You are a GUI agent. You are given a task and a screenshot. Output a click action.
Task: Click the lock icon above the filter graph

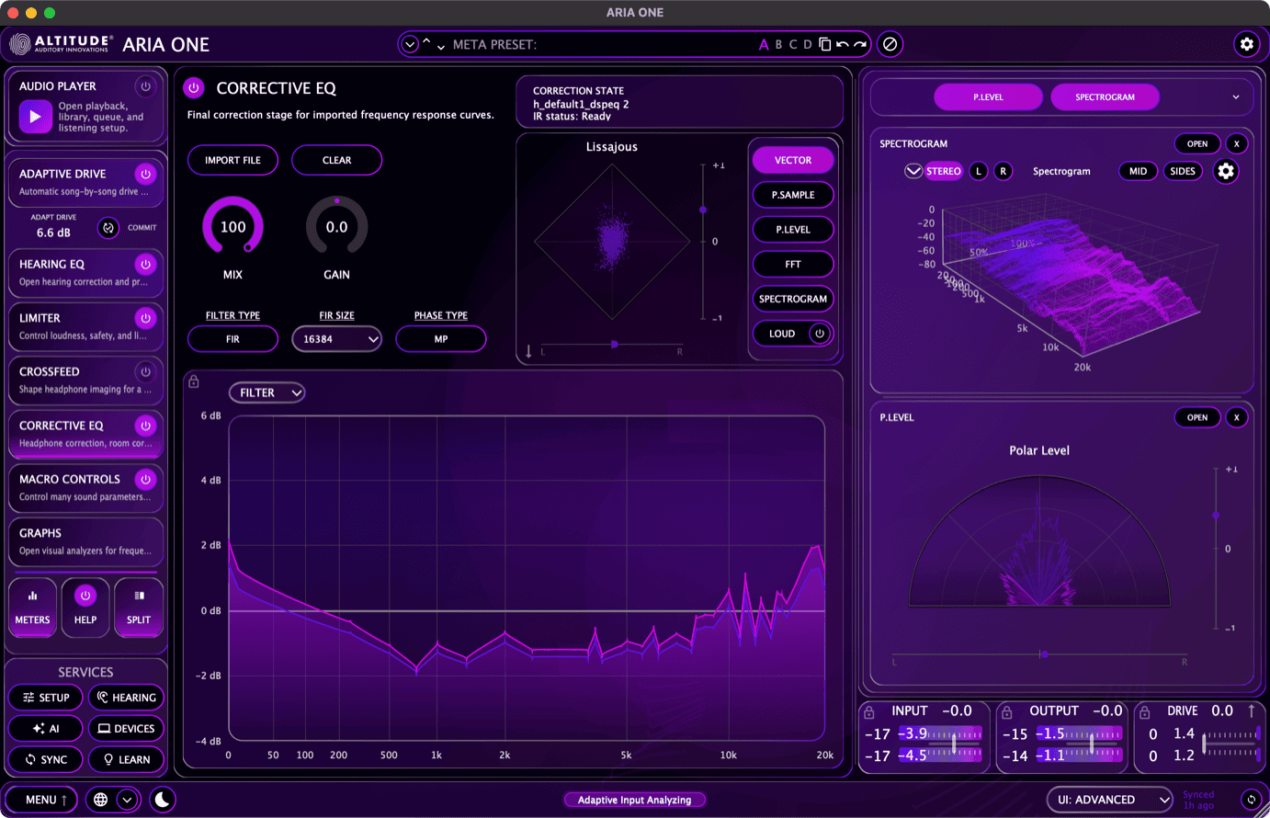pyautogui.click(x=194, y=381)
